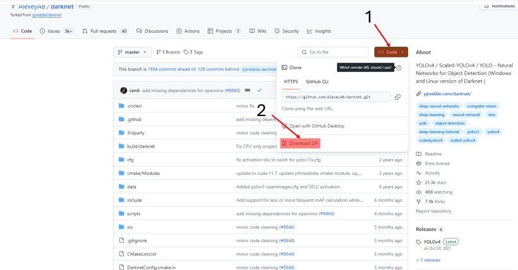Select the HTTPS clone tab
The image size is (518, 270).
click(291, 82)
